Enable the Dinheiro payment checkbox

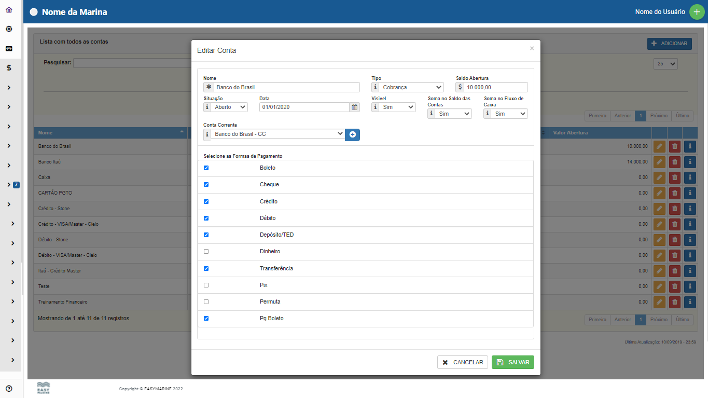(x=206, y=252)
